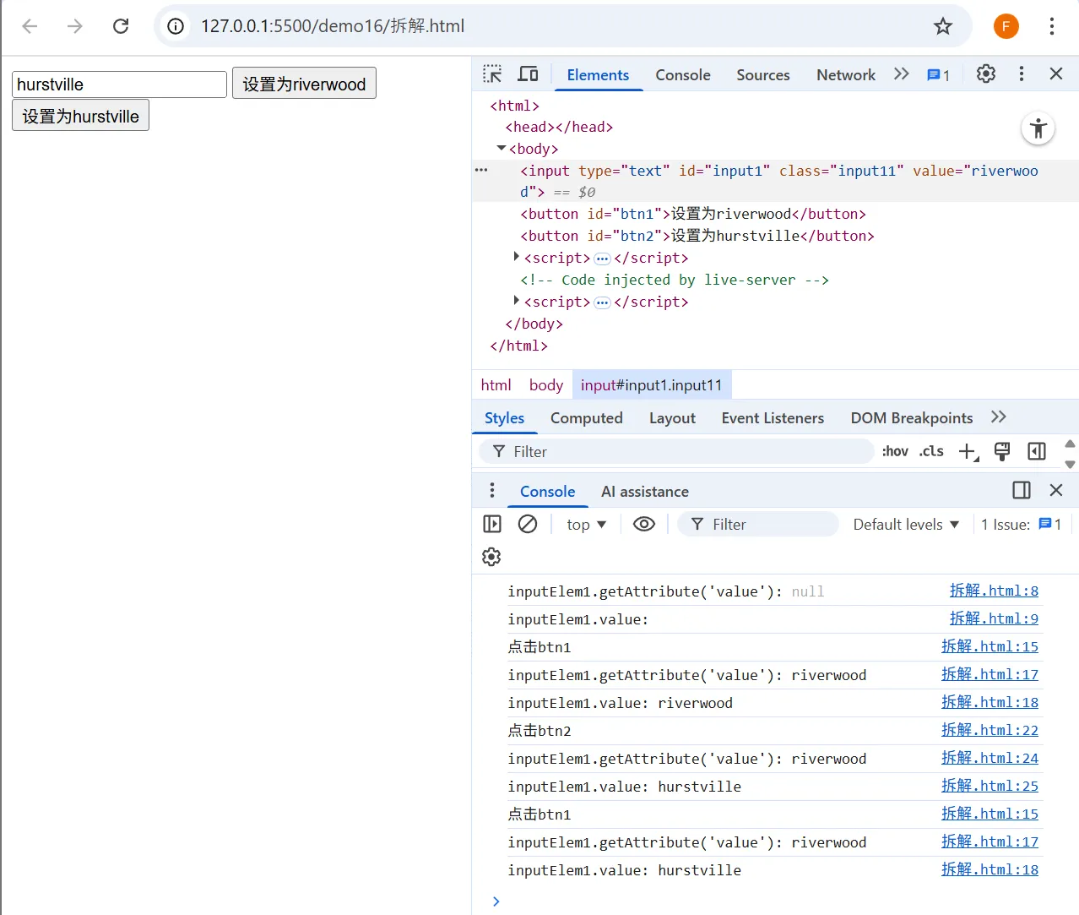
Task: Toggle the :hov element state panel
Action: click(x=895, y=452)
